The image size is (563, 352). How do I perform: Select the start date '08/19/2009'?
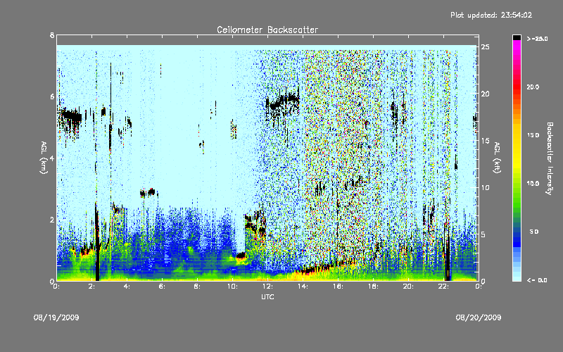pyautogui.click(x=56, y=318)
